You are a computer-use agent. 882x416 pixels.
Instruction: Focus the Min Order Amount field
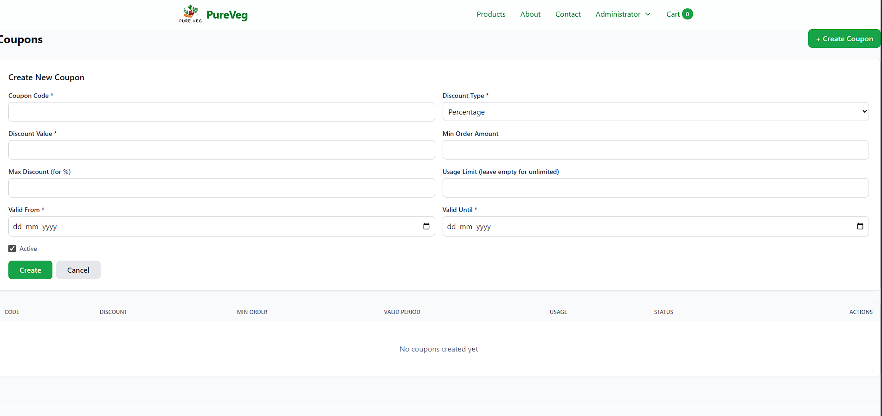click(656, 150)
